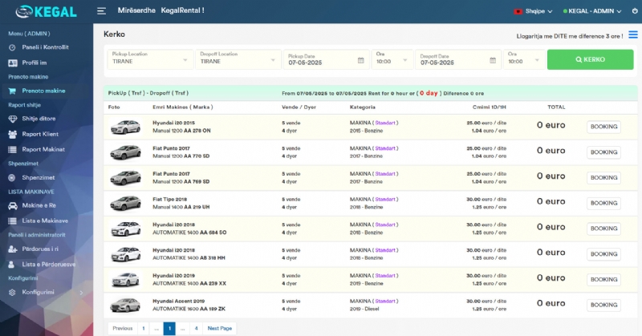Click the Fiat Tipo 2018 car thumbnail
Image resolution: width=642 pixels, height=336 pixels.
point(124,202)
